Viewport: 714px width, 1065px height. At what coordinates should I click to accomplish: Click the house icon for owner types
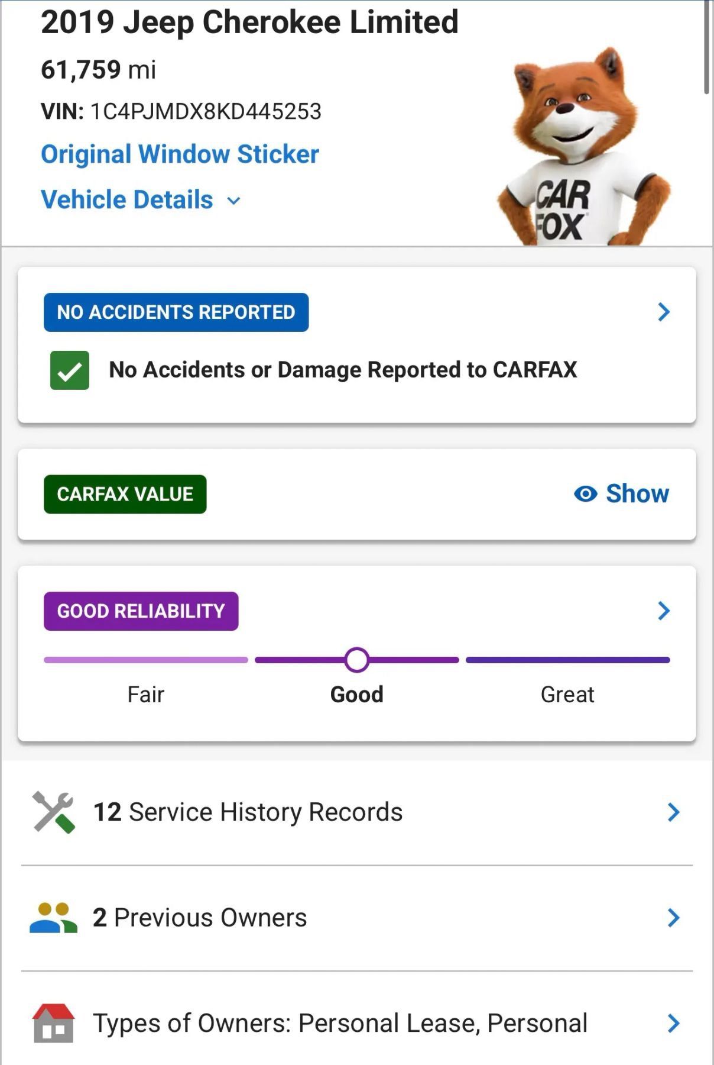pyautogui.click(x=54, y=1023)
